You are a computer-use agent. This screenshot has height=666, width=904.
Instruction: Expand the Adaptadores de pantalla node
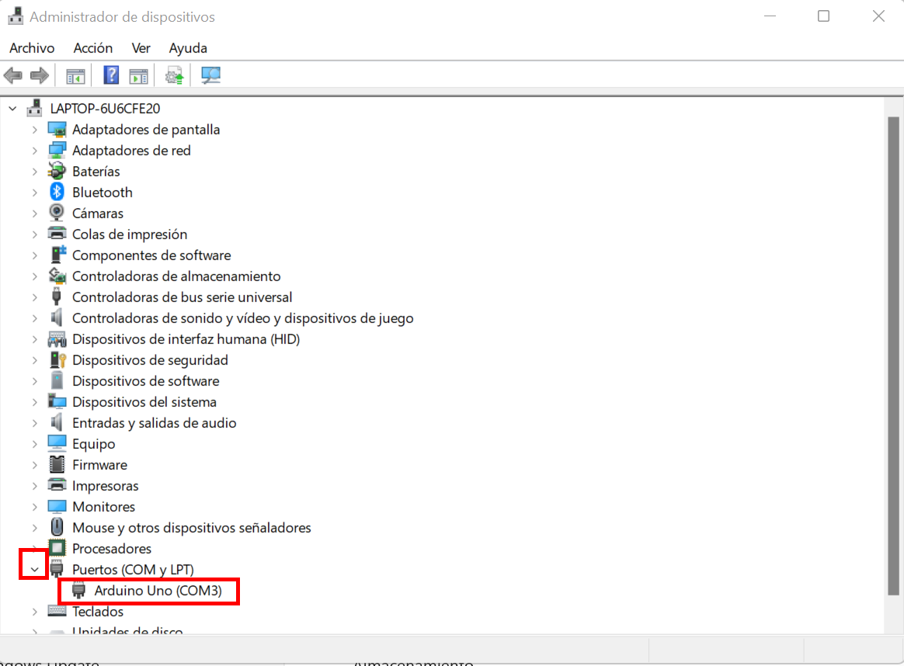tap(35, 130)
